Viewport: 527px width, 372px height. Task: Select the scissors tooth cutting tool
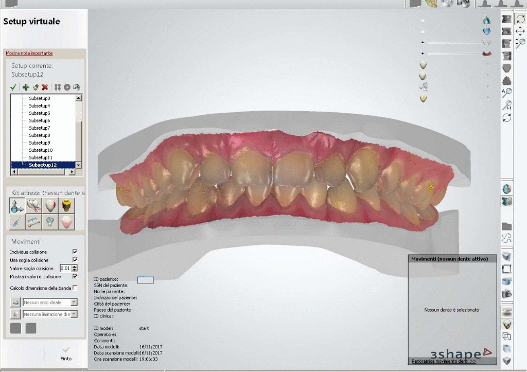pyautogui.click(x=33, y=206)
